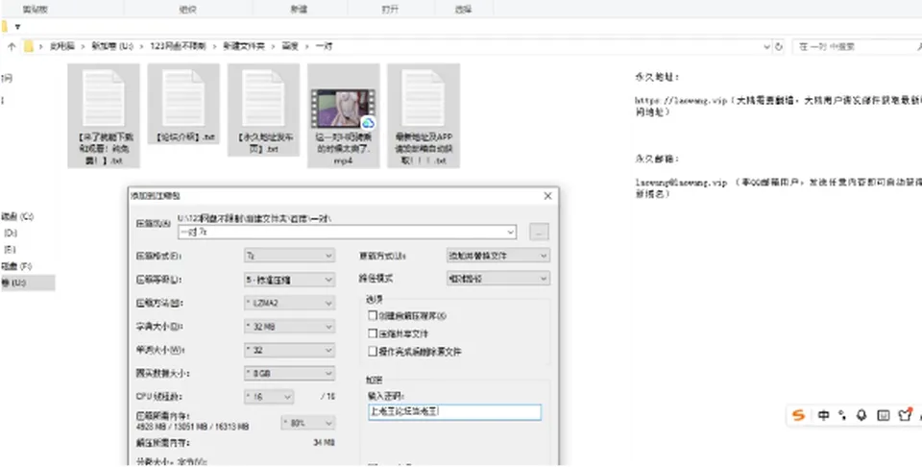Click the address bar folder icon
Viewport: 922px width, 467px height.
pyautogui.click(x=29, y=46)
